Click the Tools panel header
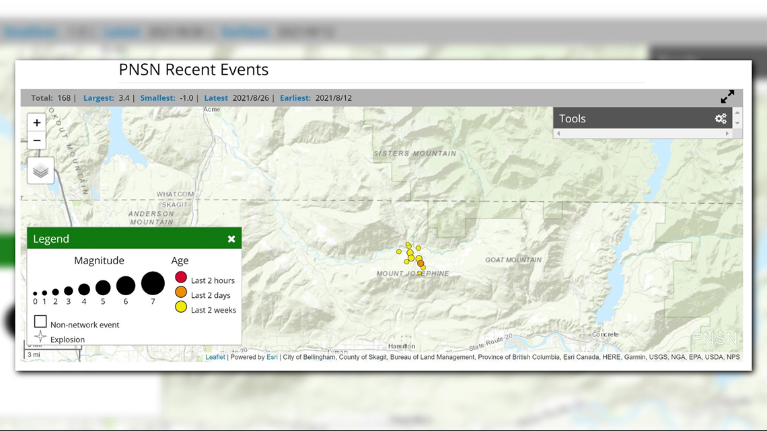Viewport: 767px width, 431px height. pos(643,118)
